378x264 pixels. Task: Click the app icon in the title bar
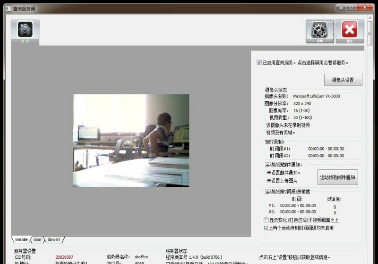click(x=8, y=9)
